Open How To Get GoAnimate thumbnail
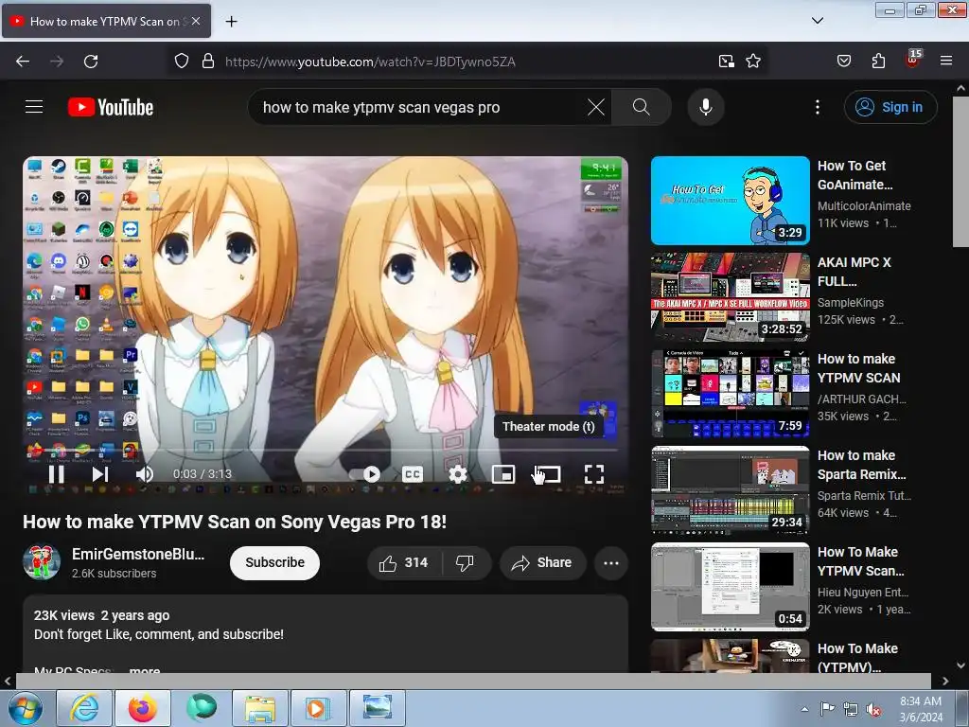969x727 pixels. click(x=730, y=201)
